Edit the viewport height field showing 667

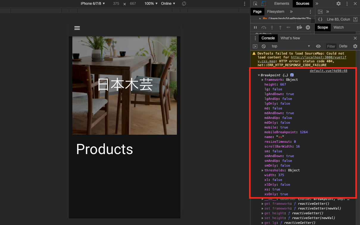(x=133, y=4)
